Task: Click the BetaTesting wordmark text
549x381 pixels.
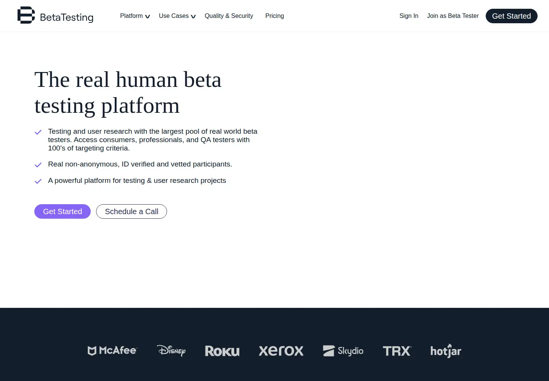Action: [67, 18]
